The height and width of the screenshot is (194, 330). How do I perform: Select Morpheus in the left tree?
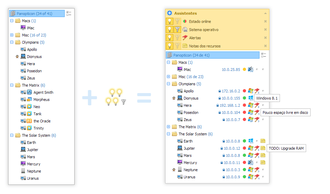tap(41, 100)
